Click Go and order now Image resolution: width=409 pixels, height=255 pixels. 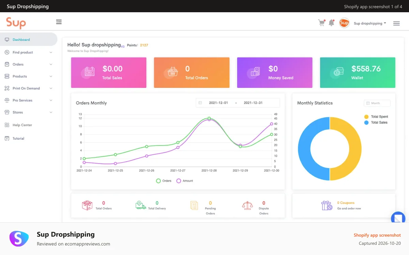(x=349, y=208)
